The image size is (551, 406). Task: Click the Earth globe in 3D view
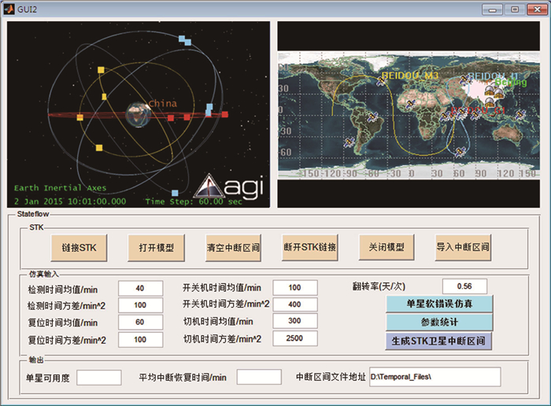tap(139, 115)
